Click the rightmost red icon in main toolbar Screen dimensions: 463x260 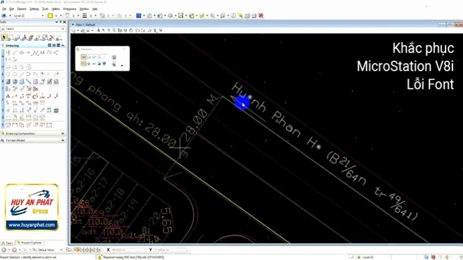pyautogui.click(x=261, y=15)
